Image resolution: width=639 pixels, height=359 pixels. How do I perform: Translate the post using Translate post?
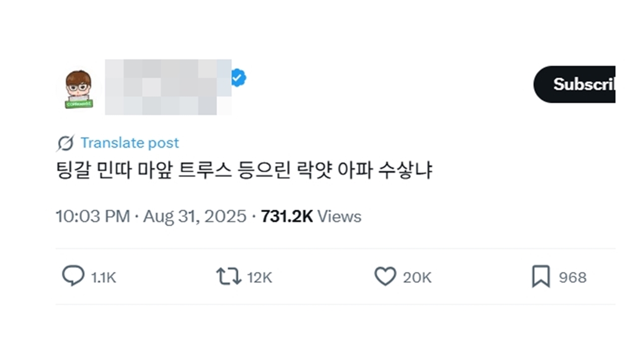pyautogui.click(x=129, y=143)
